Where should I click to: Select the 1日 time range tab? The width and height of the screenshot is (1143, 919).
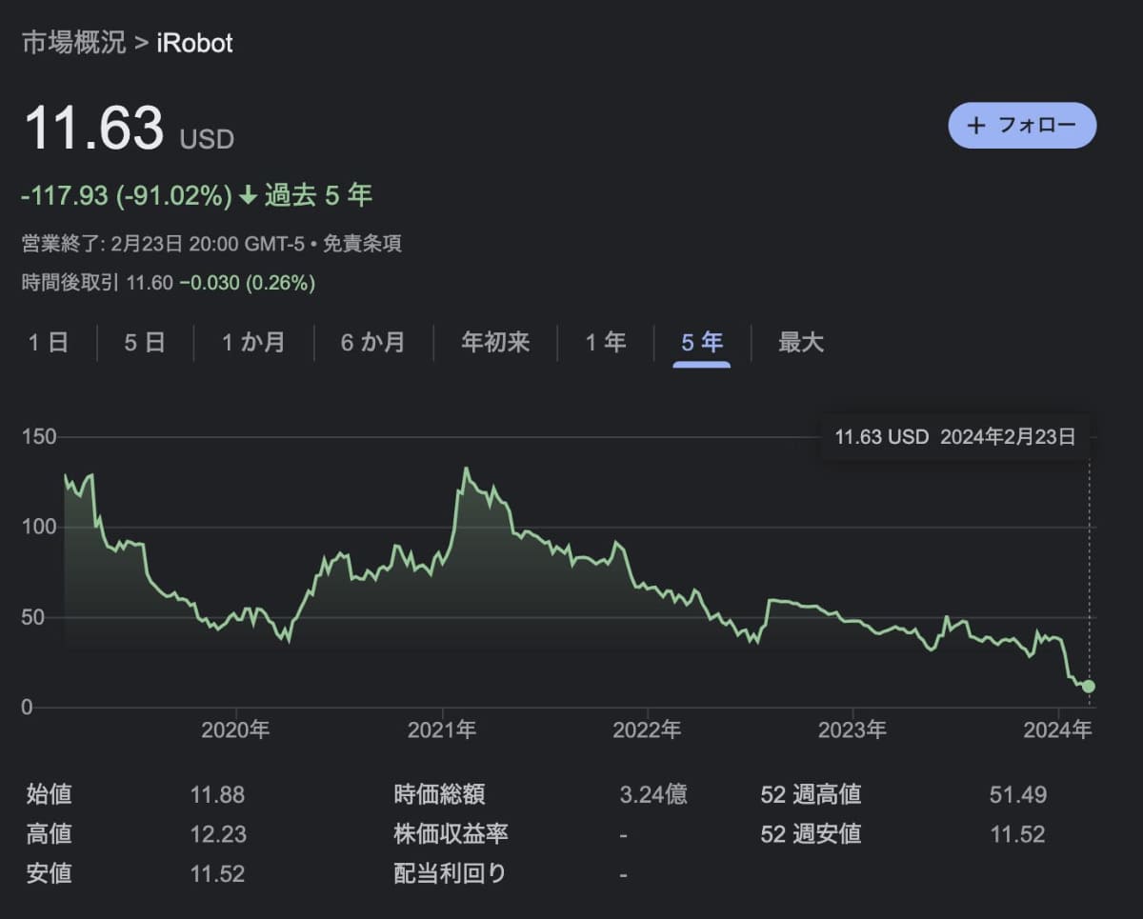(x=49, y=343)
